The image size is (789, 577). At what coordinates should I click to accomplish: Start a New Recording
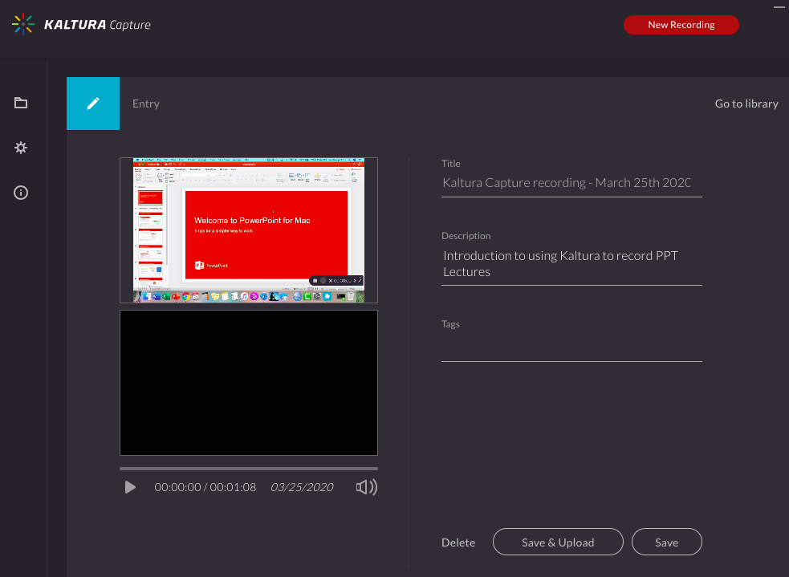point(681,25)
